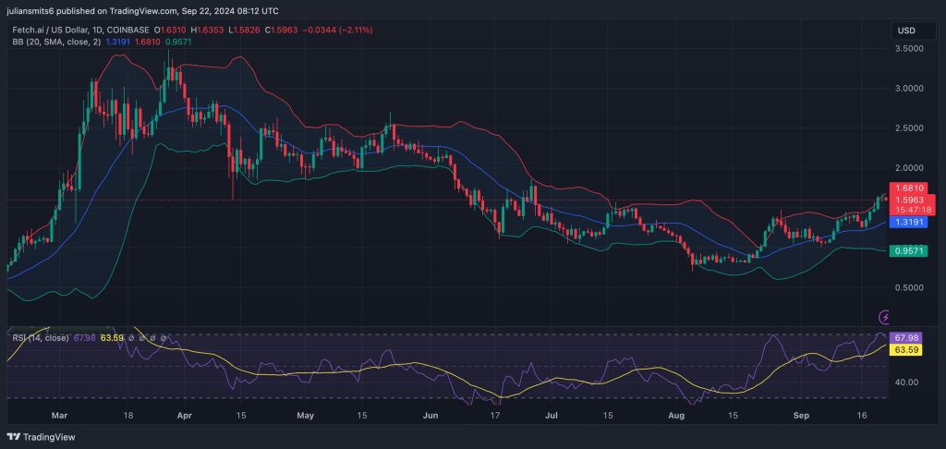
Task: Click the green 0.9571 value in BB legend
Action: click(177, 41)
